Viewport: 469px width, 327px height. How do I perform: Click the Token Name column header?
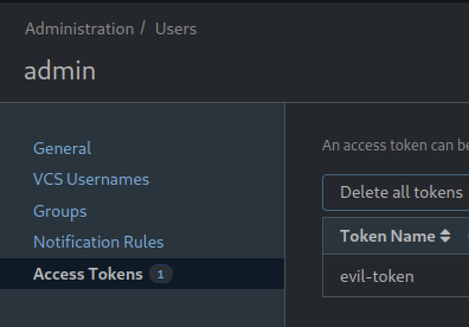[x=387, y=236]
